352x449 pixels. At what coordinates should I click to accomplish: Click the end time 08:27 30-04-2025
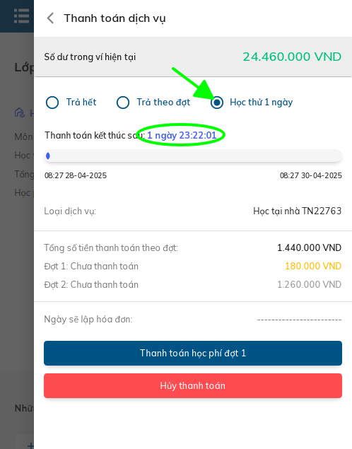311,175
